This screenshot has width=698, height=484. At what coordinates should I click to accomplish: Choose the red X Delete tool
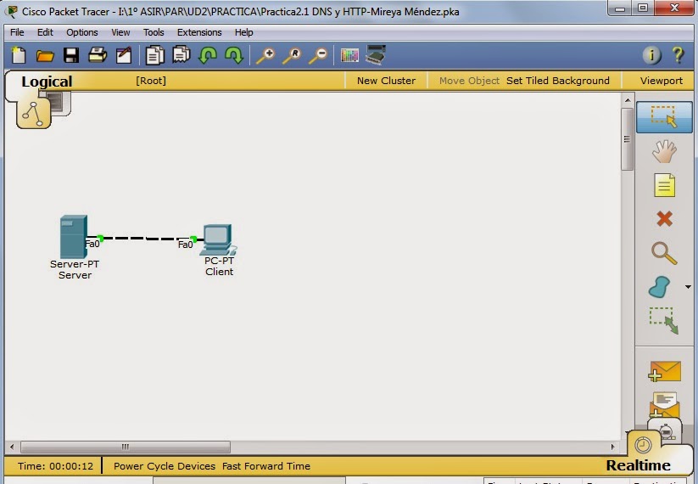pos(664,219)
